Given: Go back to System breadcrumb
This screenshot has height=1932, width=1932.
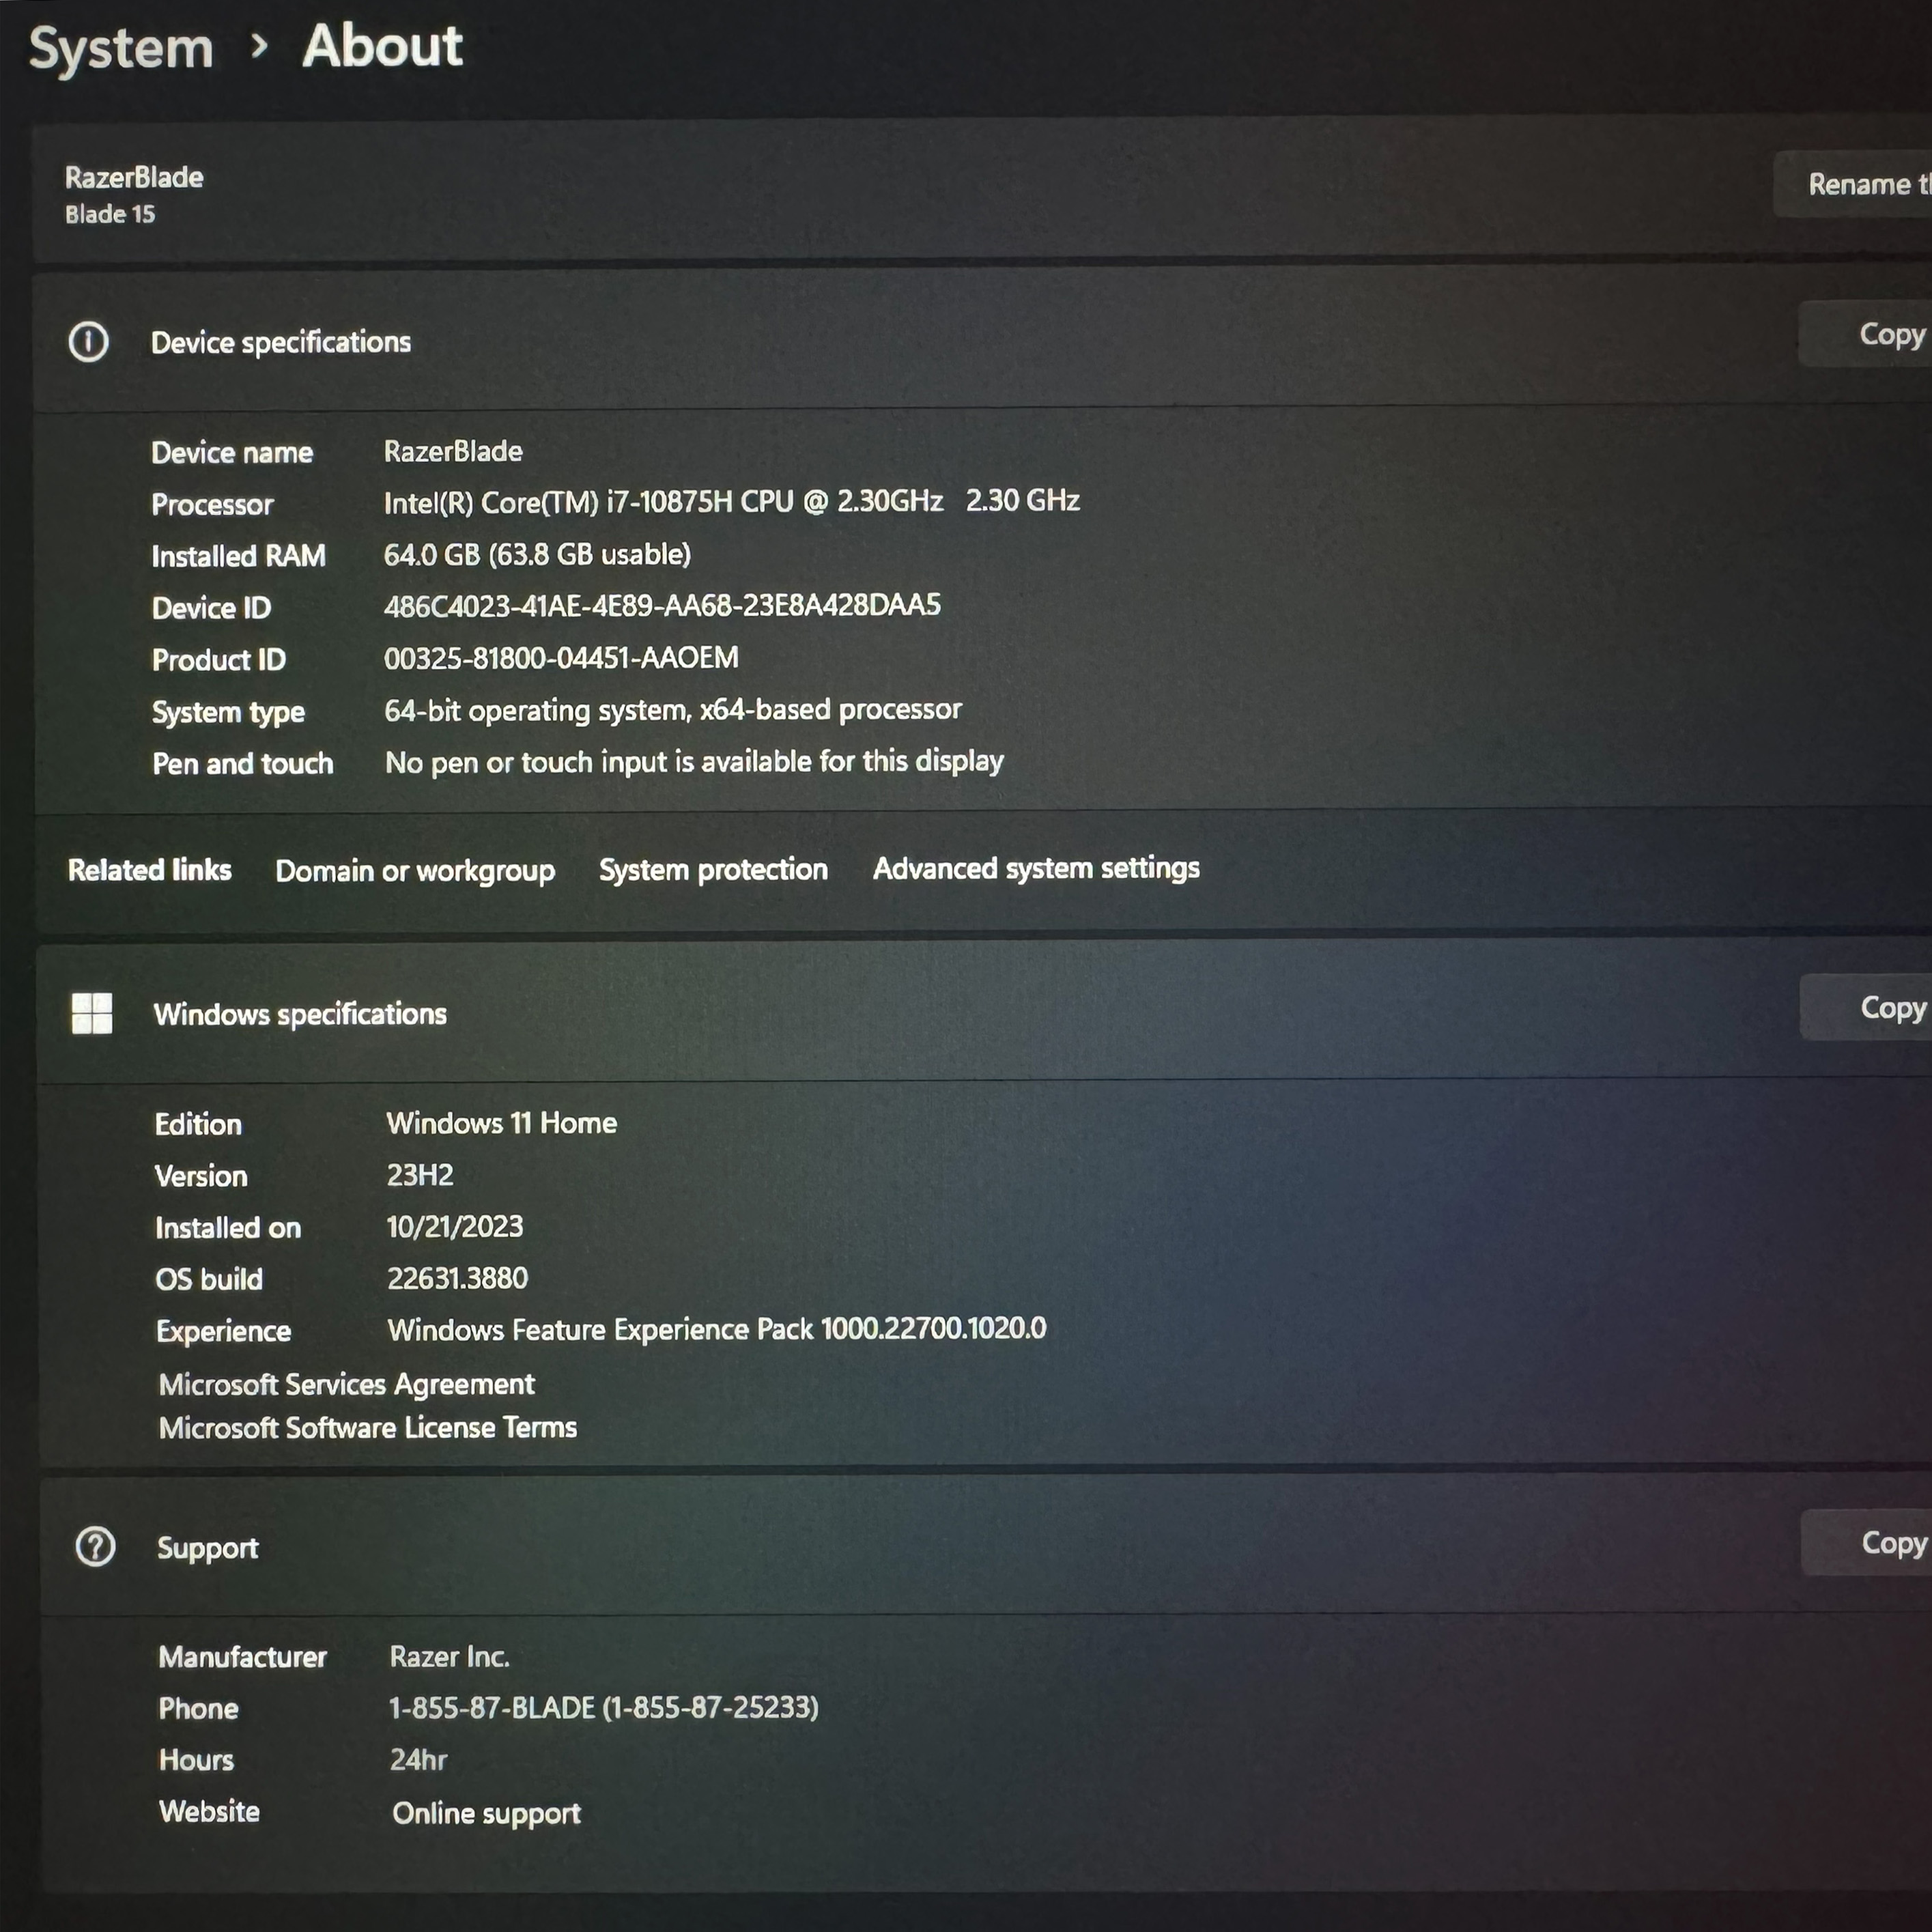Looking at the screenshot, I should coord(121,48).
